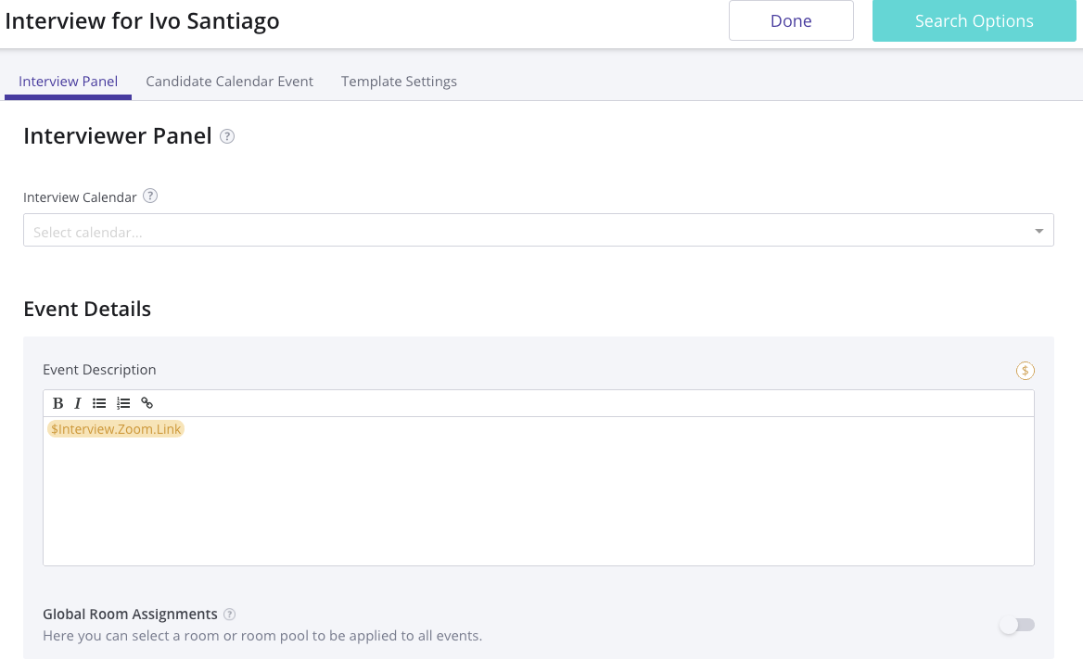Click inside the Event Description text area
This screenshot has width=1083, height=672.
[x=538, y=501]
